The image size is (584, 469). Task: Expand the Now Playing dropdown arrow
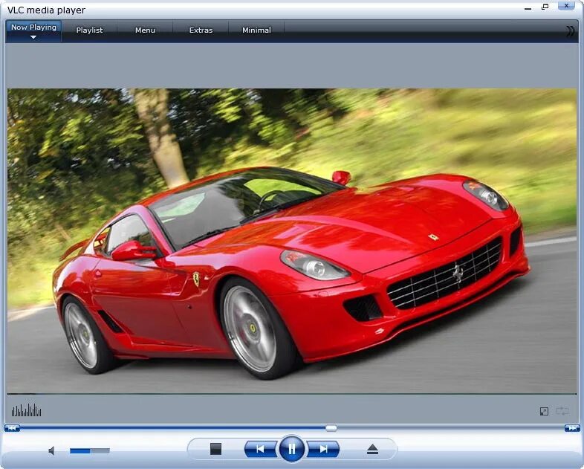click(33, 37)
